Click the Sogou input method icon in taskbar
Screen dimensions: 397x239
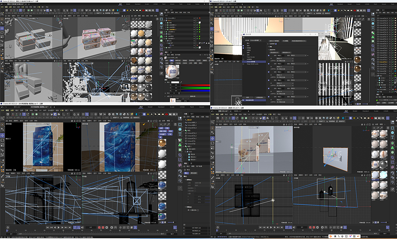point(330,236)
